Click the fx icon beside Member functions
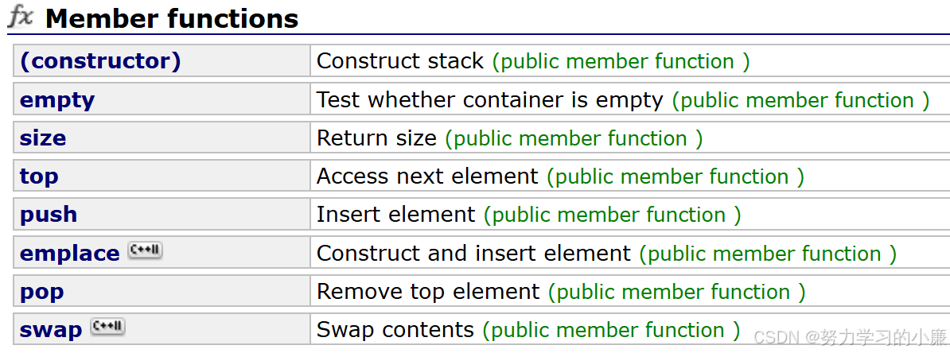Image resolution: width=950 pixels, height=353 pixels. tap(21, 17)
